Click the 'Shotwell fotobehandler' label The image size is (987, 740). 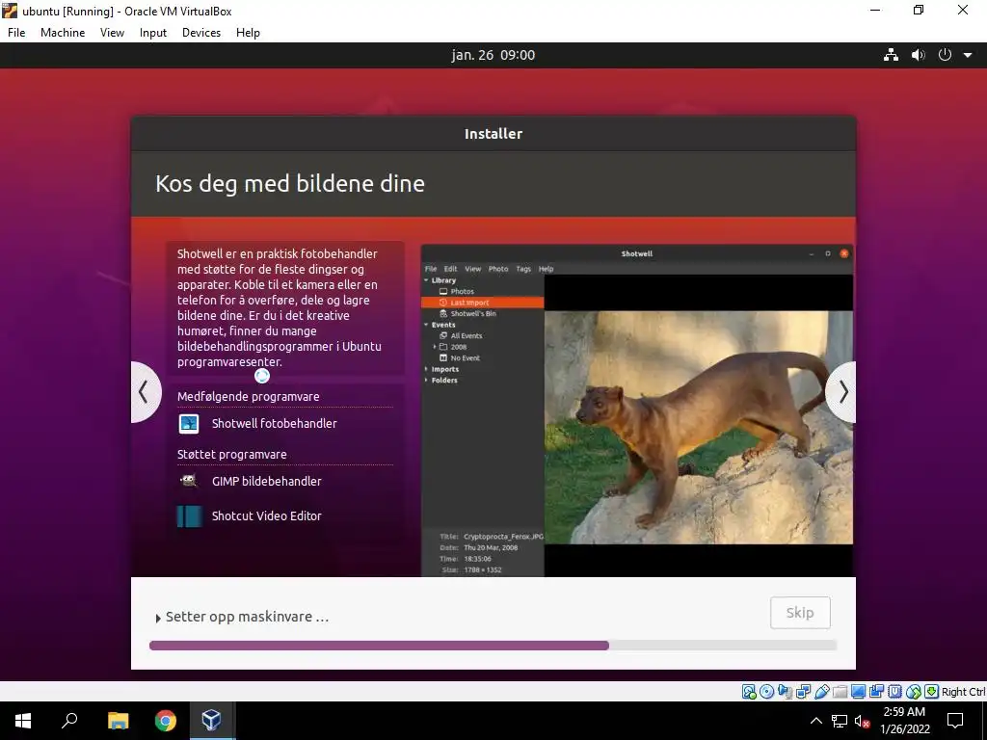pyautogui.click(x=275, y=424)
